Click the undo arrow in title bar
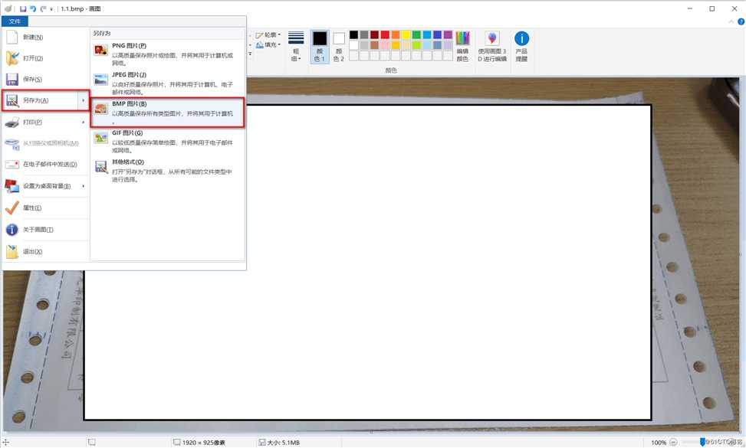 tap(33, 8)
